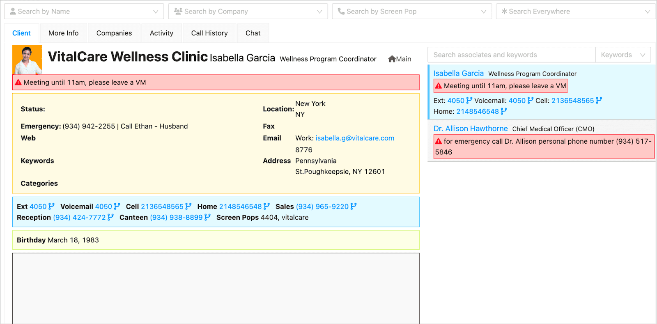Image resolution: width=657 pixels, height=324 pixels.
Task: Expand the Search by Company dropdown arrow
Action: pos(319,11)
